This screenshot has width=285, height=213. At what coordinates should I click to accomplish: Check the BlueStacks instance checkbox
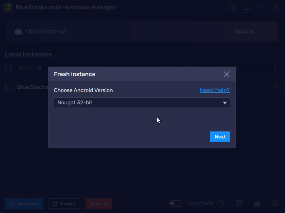tap(8, 87)
